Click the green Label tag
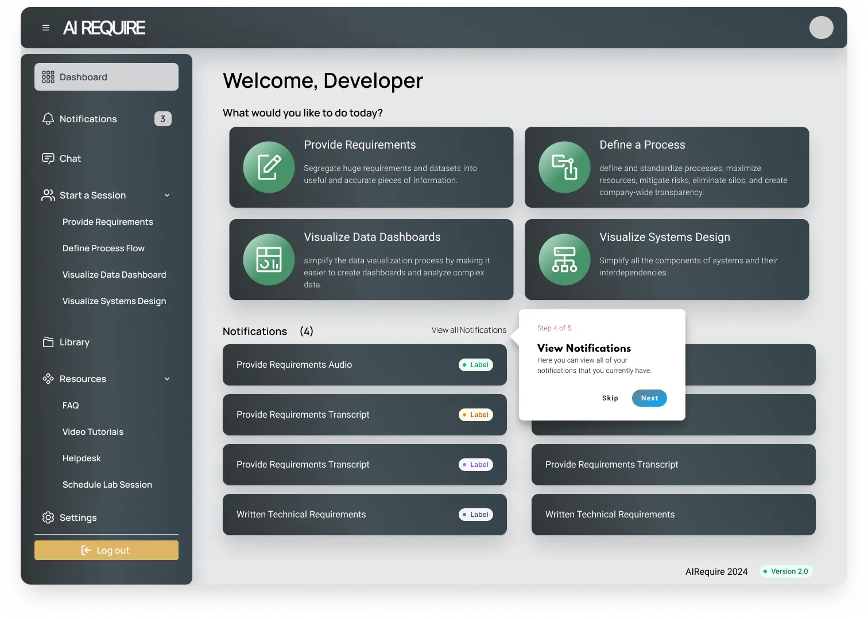Image resolution: width=868 pixels, height=619 pixels. 476,365
